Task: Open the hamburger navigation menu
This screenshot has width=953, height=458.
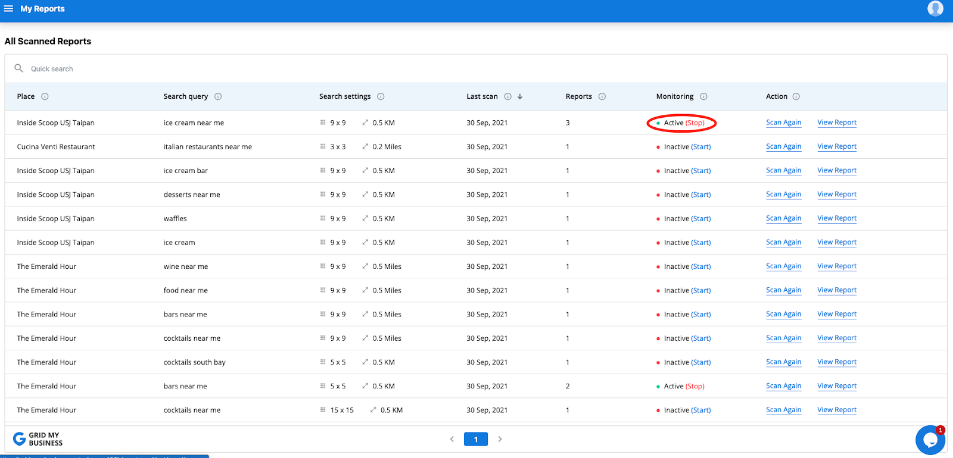Action: pyautogui.click(x=9, y=9)
